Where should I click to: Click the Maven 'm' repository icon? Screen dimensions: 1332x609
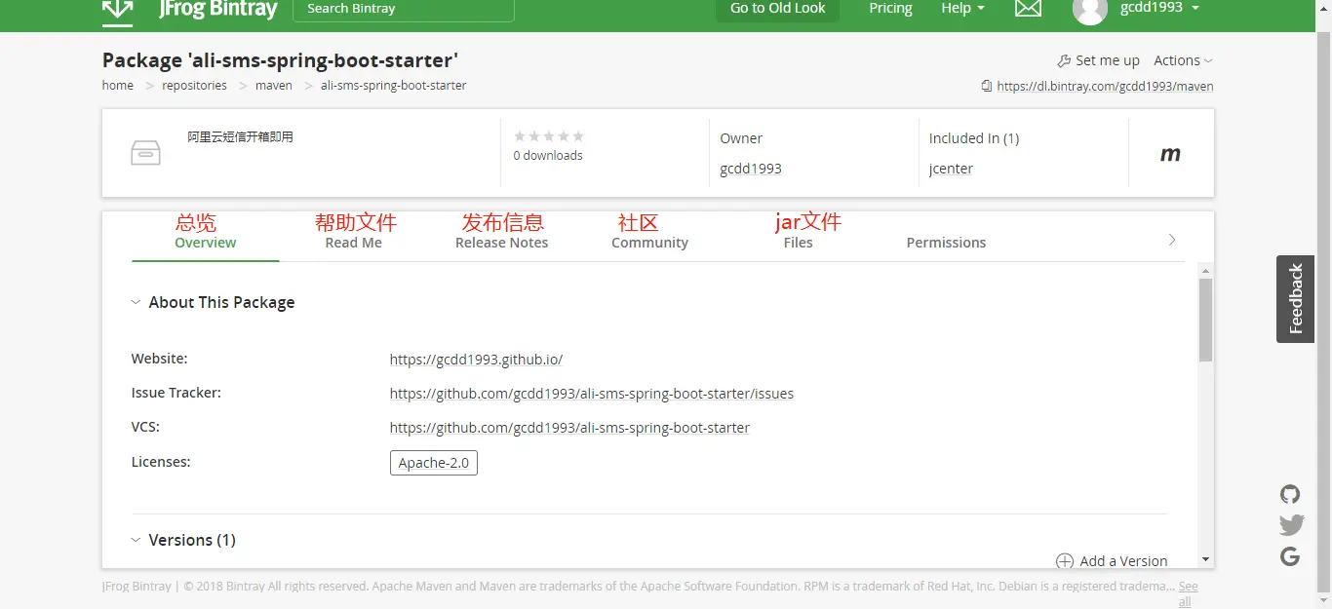1170,154
